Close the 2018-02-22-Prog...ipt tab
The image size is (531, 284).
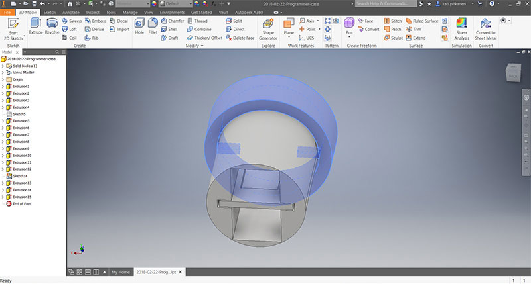180,272
